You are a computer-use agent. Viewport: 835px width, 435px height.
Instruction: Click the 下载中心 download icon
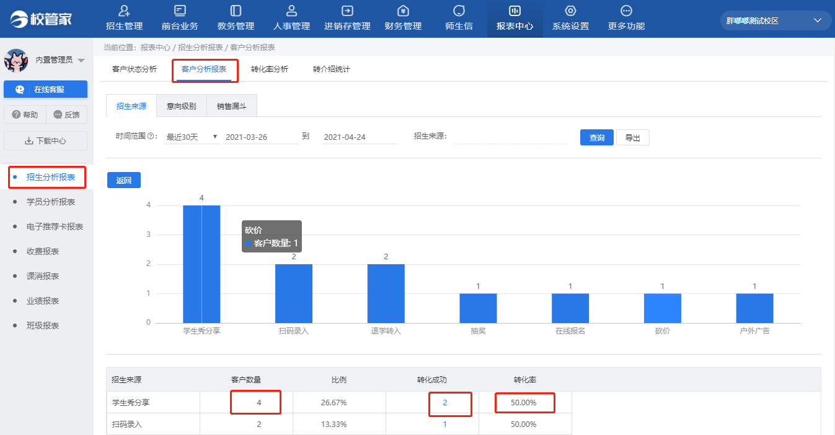click(29, 141)
